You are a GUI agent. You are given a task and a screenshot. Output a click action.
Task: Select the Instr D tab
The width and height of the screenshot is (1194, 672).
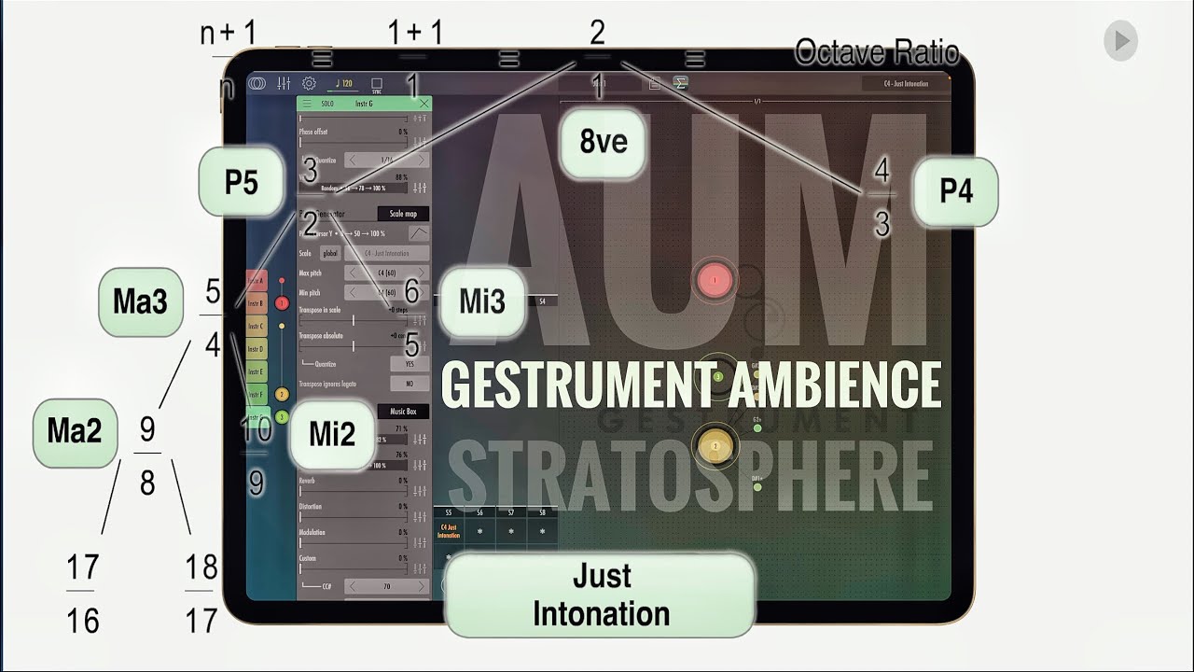257,349
